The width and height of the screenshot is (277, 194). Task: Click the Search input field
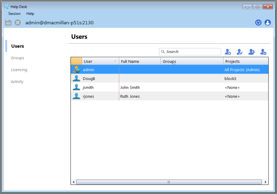[x=190, y=51]
